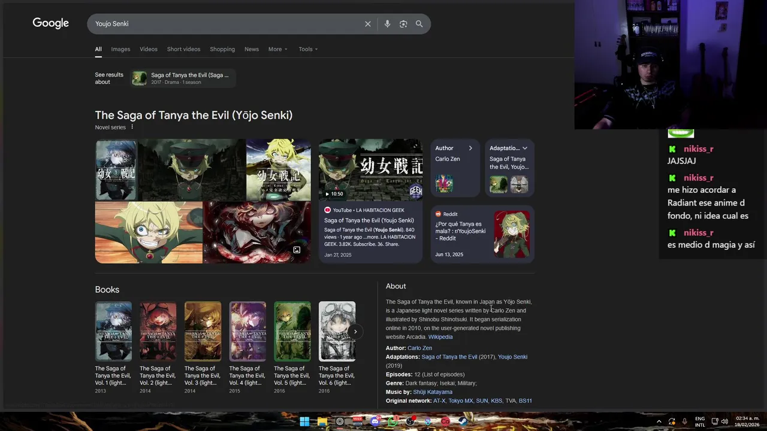Open the Shūji Katayama music link
The width and height of the screenshot is (767, 431).
tap(433, 392)
